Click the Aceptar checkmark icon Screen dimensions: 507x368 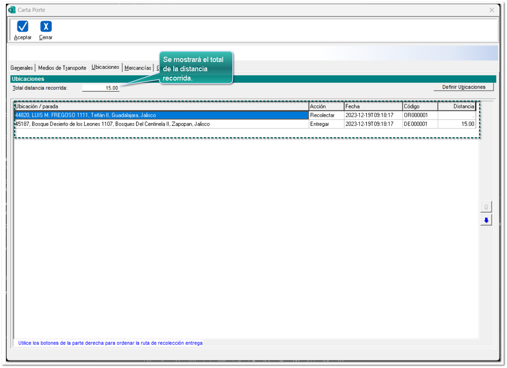click(23, 27)
